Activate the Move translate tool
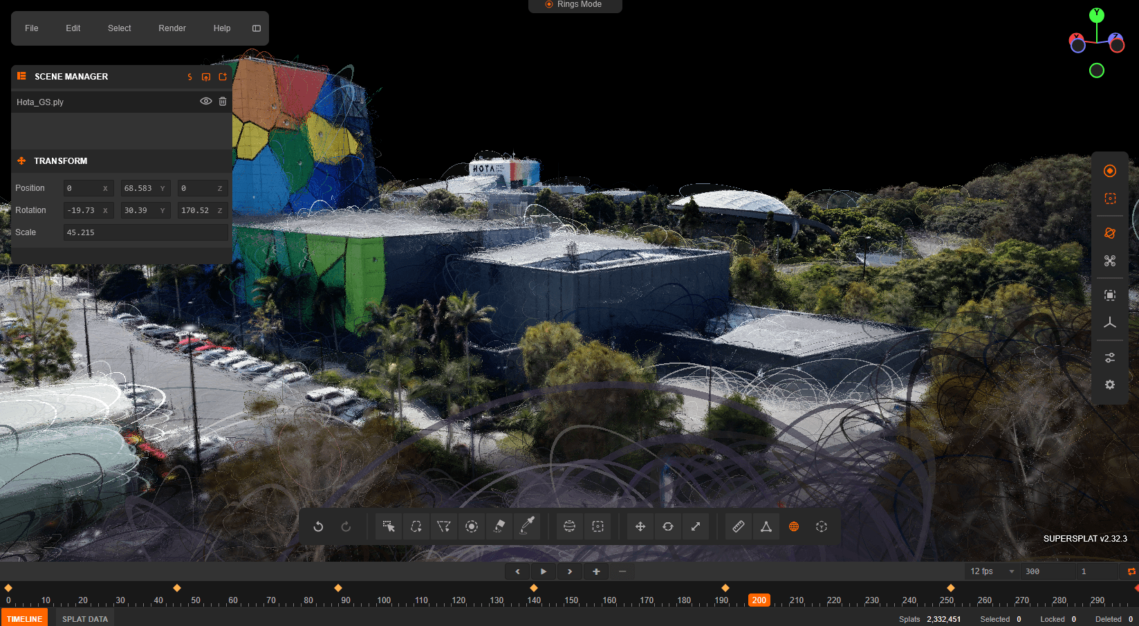 click(640, 526)
